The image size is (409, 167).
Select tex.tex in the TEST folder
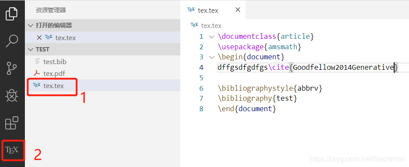point(103,85)
